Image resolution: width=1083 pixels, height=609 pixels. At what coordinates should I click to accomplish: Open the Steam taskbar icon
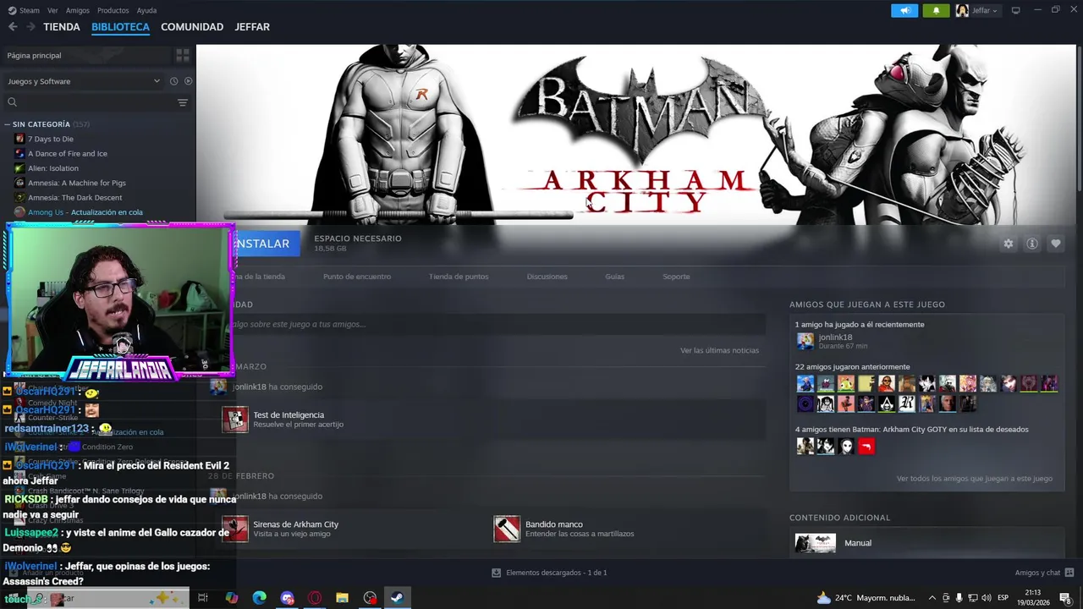pyautogui.click(x=396, y=598)
